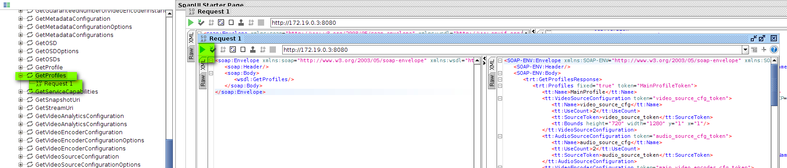Image resolution: width=787 pixels, height=168 pixels.
Task: Switch to XML tab in front request editor
Action: tap(203, 64)
